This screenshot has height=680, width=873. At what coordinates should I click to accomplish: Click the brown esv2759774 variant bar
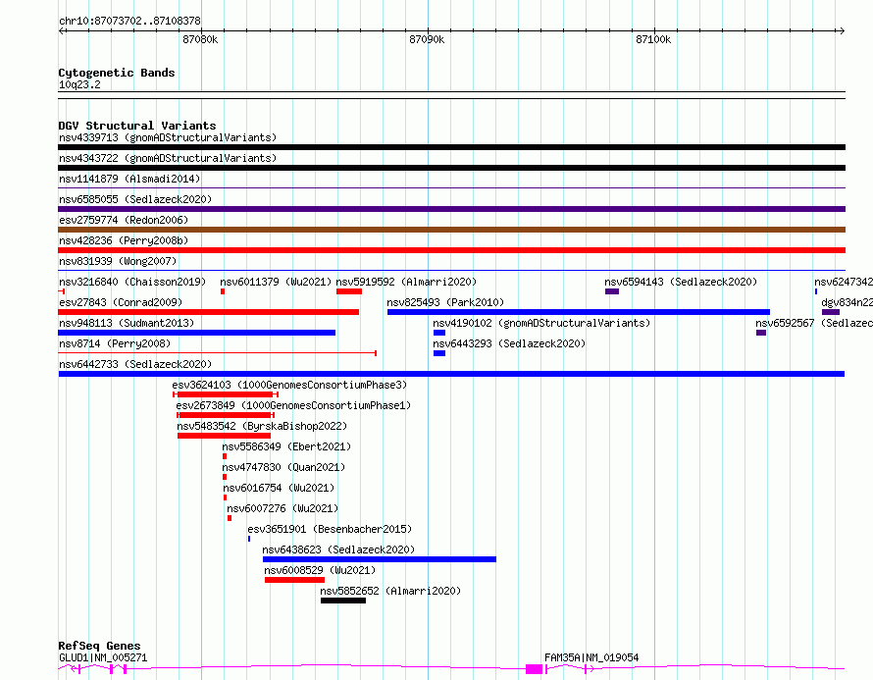click(451, 230)
